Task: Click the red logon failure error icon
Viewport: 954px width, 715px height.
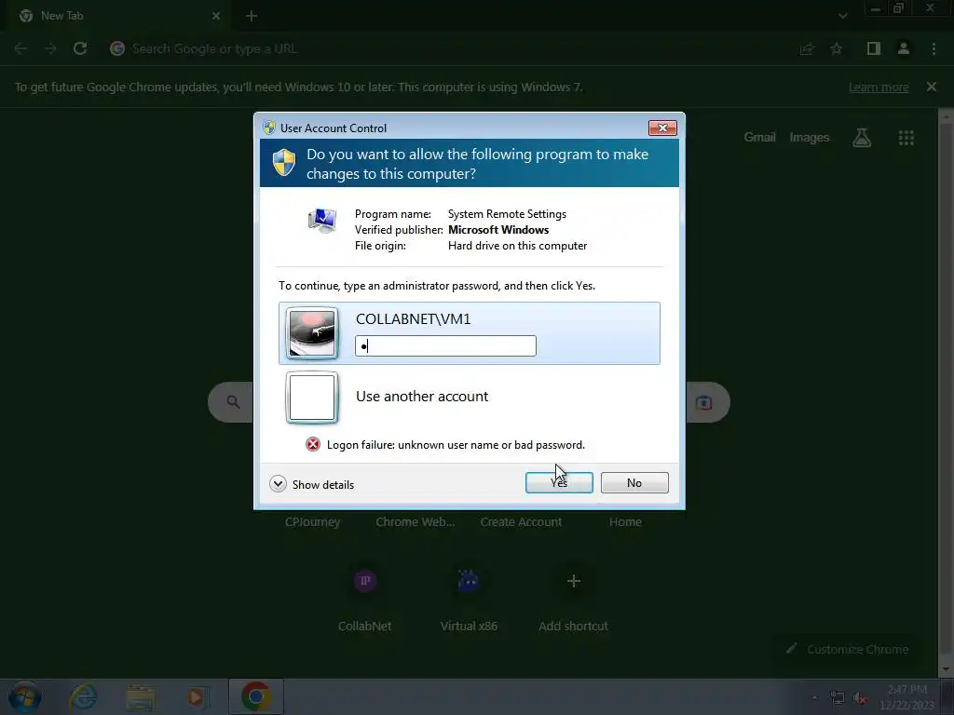Action: (313, 444)
